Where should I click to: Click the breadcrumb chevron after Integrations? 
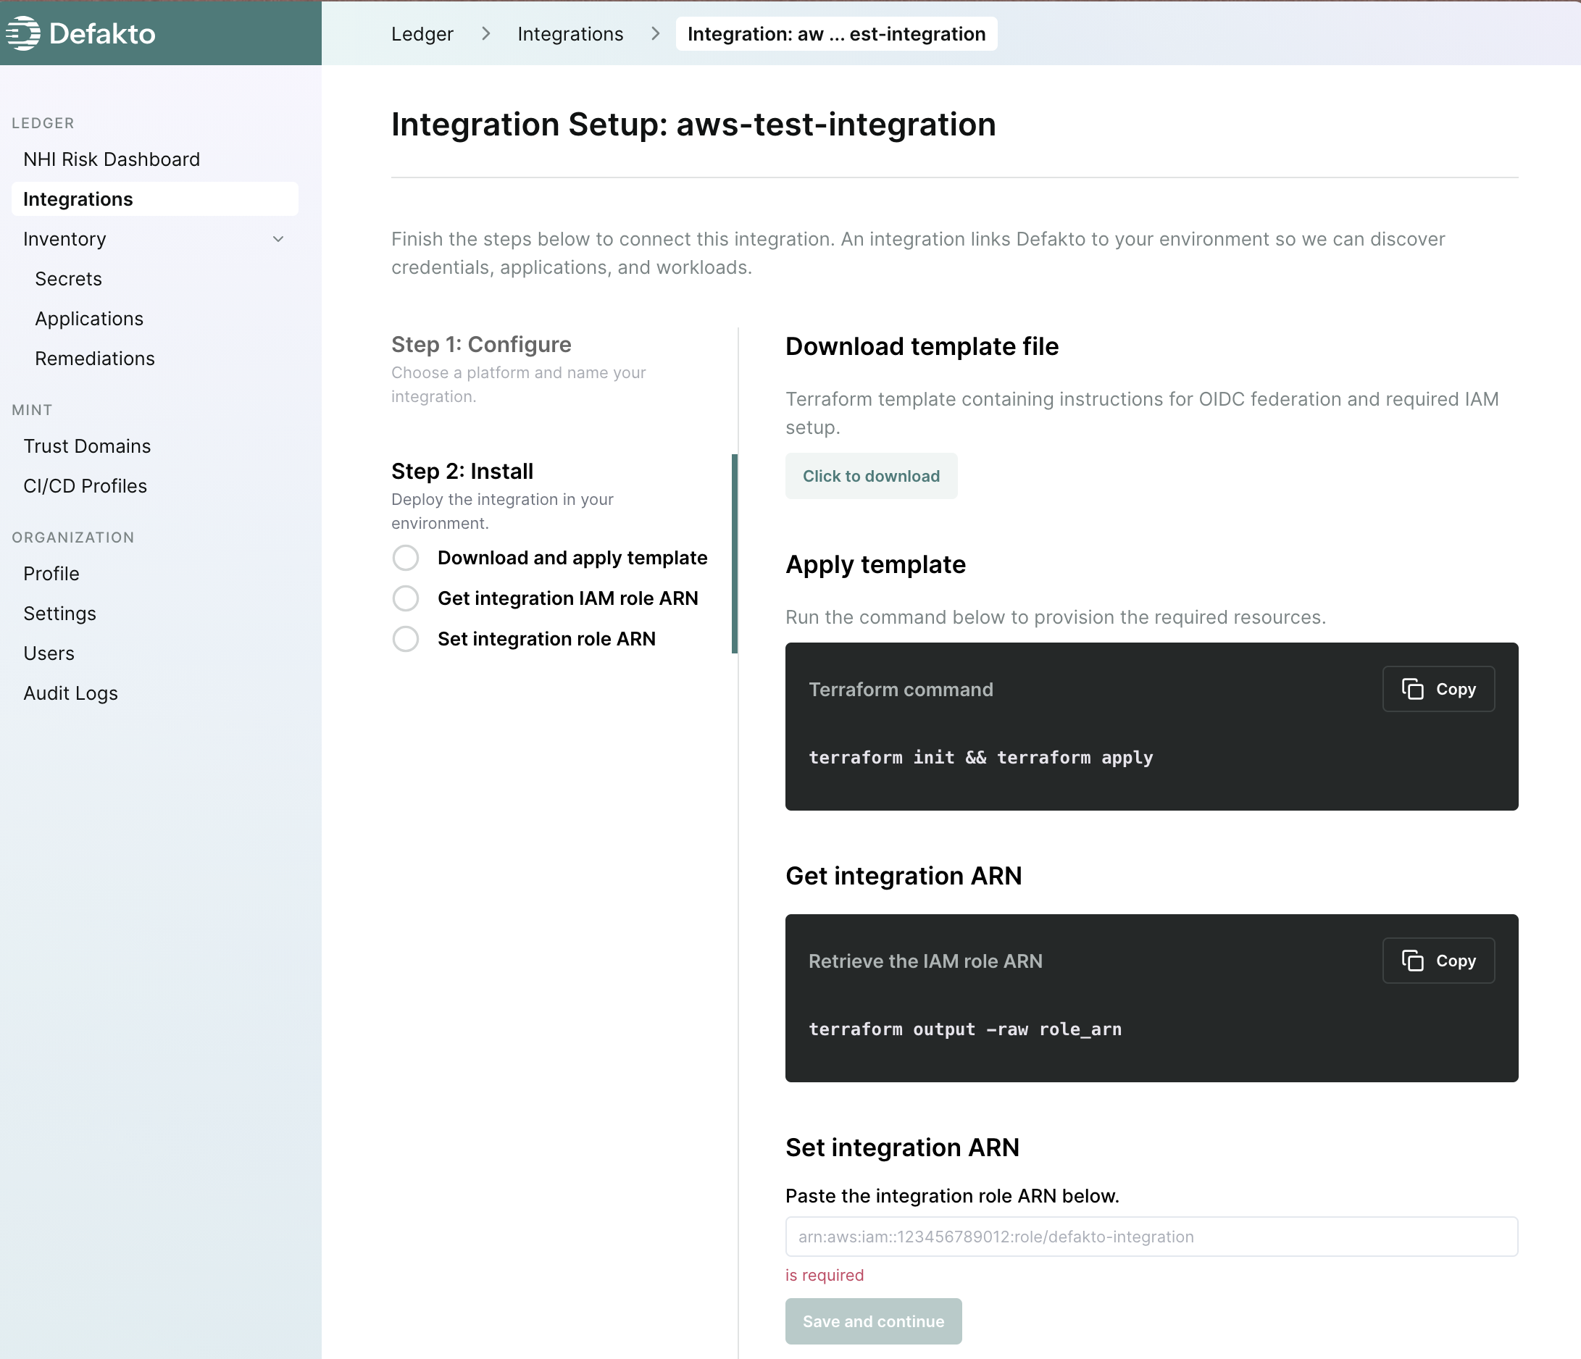coord(656,33)
